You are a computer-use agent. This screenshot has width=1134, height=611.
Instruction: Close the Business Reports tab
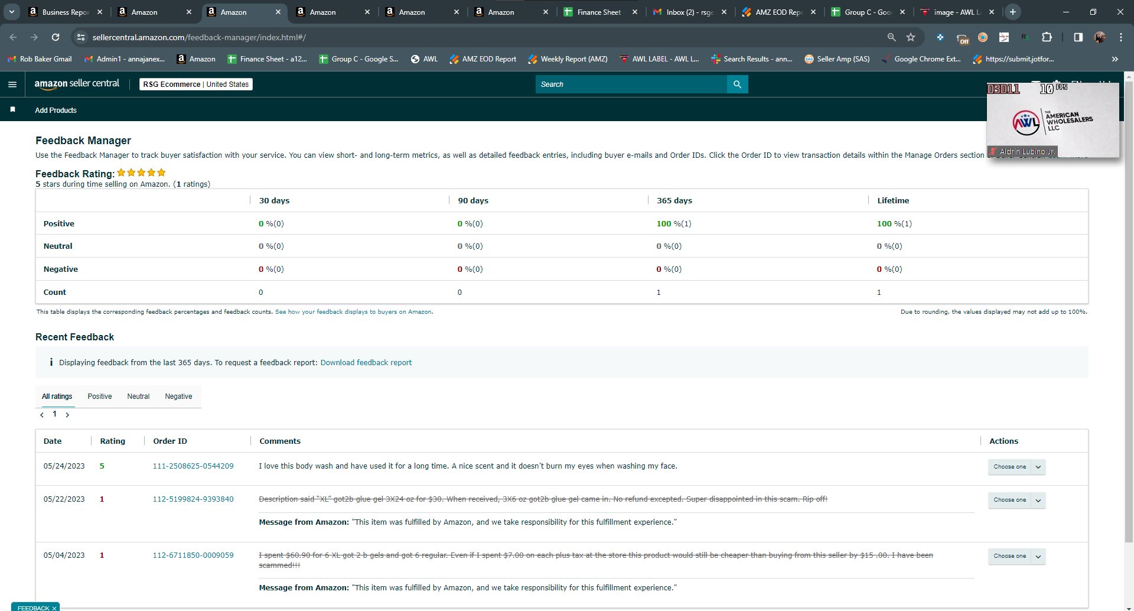[x=100, y=12]
